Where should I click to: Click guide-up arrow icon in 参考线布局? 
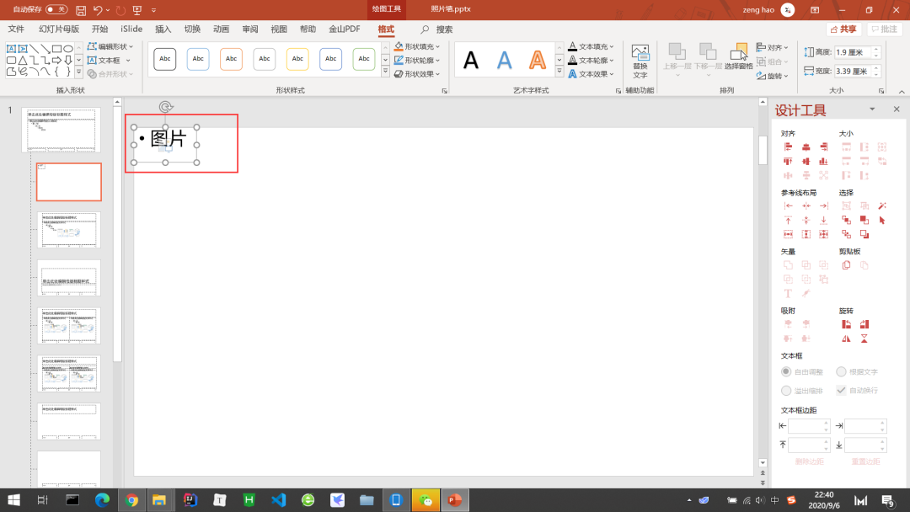click(788, 221)
